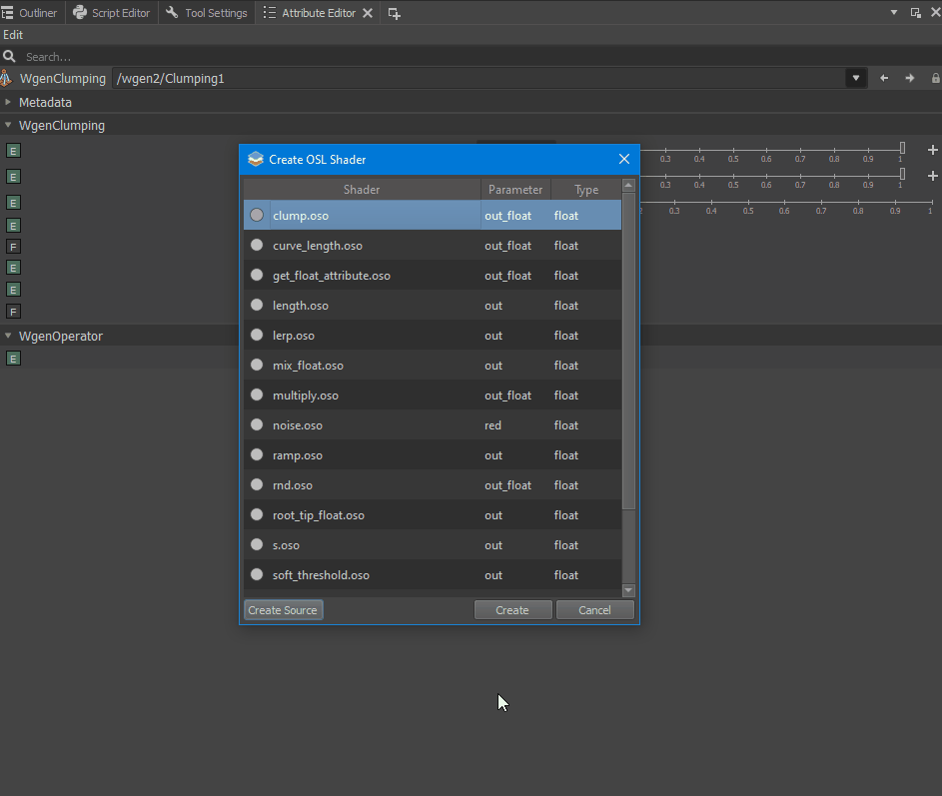Go forward to next node

tap(910, 78)
